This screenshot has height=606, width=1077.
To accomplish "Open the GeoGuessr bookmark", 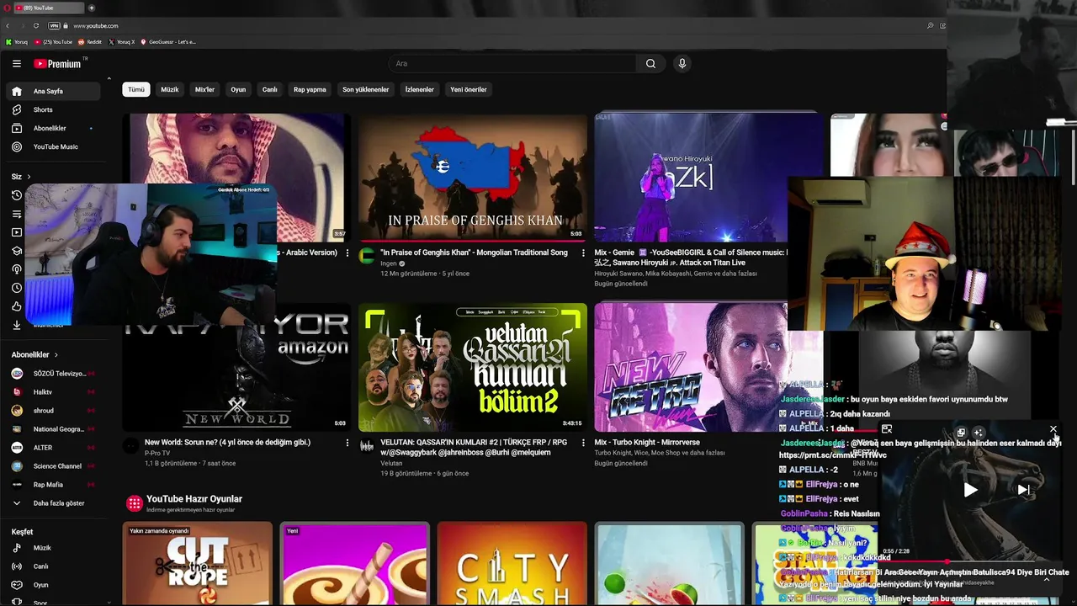I will (x=168, y=42).
